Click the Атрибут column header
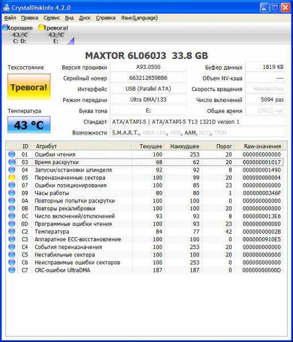The image size is (293, 342). [x=82, y=146]
